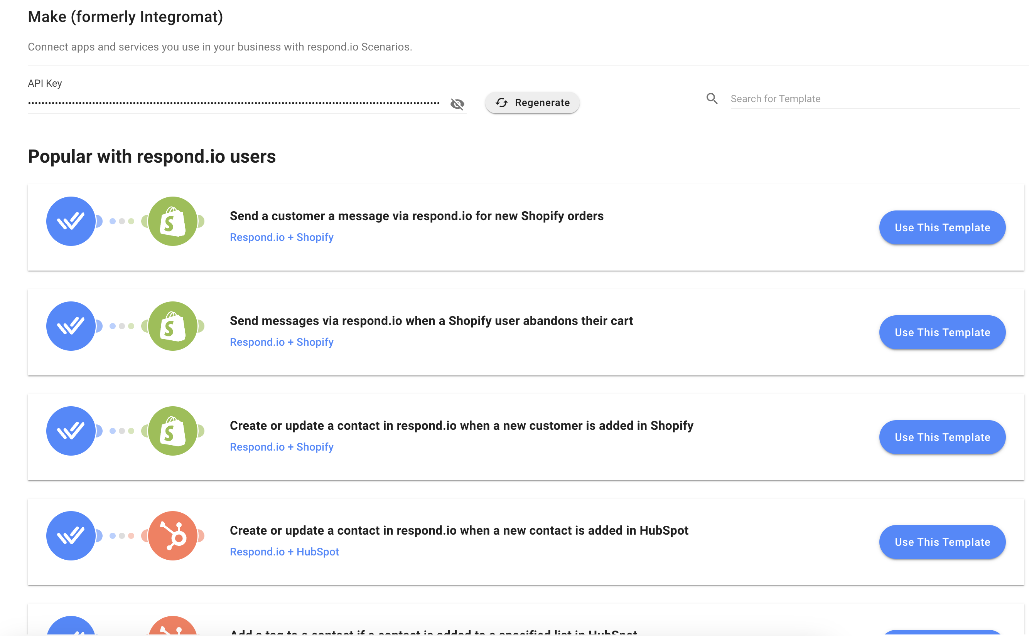Select Use This Template for abandoned cart

click(x=942, y=332)
